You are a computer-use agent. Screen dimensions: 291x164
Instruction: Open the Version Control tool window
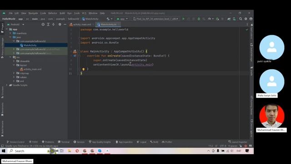click(x=15, y=142)
